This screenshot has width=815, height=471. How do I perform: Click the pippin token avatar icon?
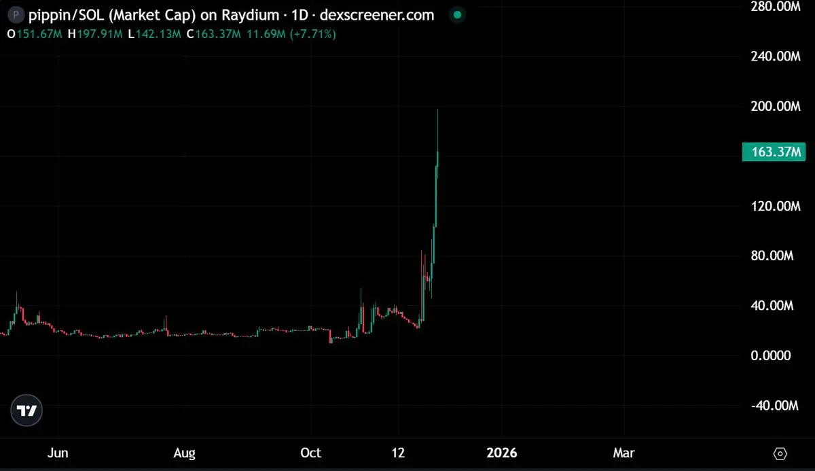coord(16,15)
